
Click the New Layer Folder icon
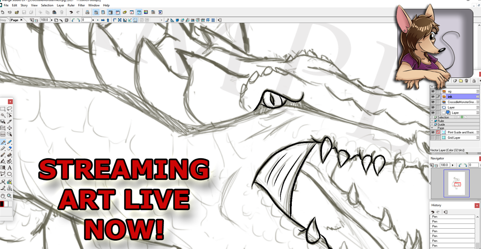461,81
